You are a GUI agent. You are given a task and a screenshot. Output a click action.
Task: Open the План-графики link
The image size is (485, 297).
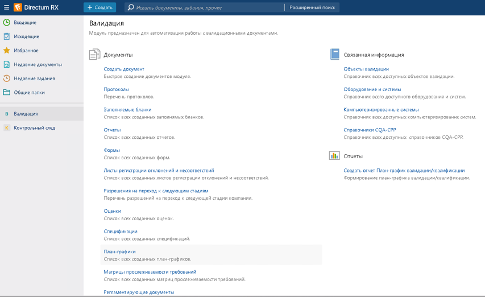[x=120, y=251]
